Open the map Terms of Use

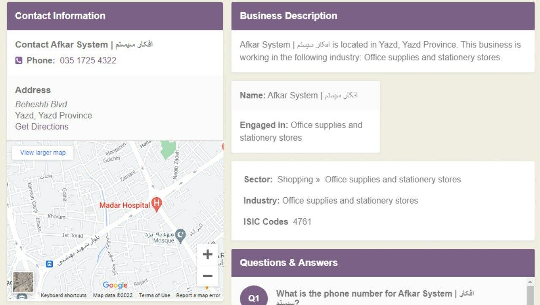point(154,295)
